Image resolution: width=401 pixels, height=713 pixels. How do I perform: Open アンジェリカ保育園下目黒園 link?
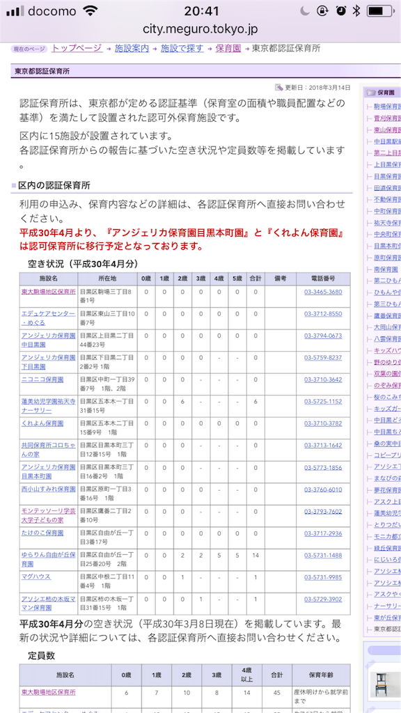click(48, 362)
